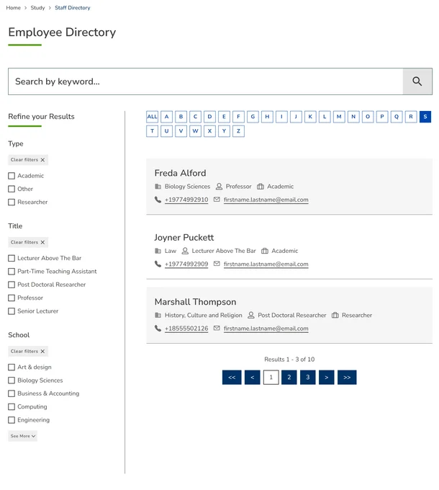439x490 pixels.
Task: Click envelope icon in Joyner Puckett card
Action: pyautogui.click(x=217, y=264)
